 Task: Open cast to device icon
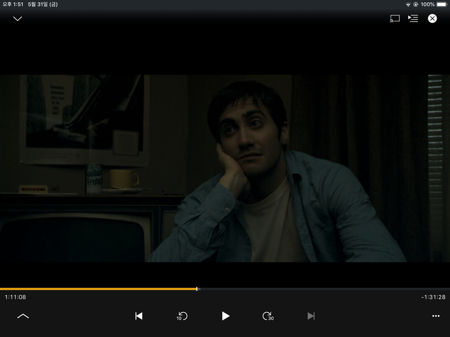[x=395, y=19]
